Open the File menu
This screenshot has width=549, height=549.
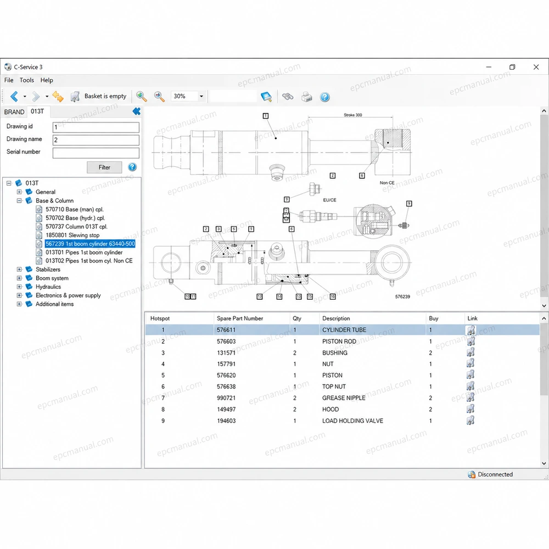pos(9,80)
